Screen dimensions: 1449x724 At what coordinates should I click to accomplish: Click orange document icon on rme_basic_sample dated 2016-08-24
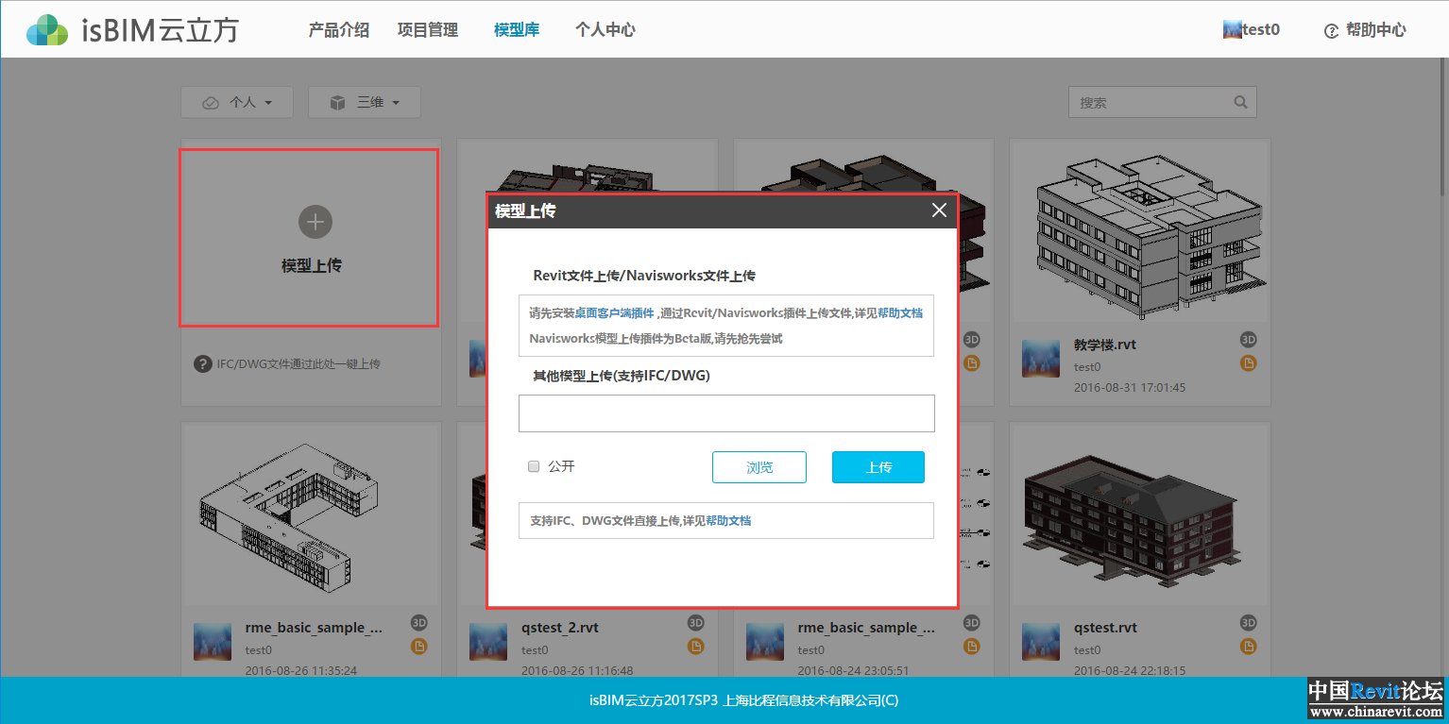[x=972, y=646]
